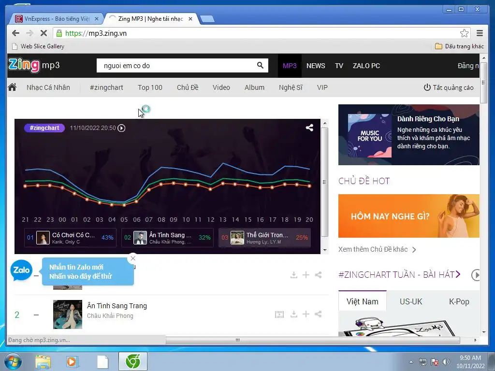
Task: Click the browser forward arrow
Action: (29, 33)
